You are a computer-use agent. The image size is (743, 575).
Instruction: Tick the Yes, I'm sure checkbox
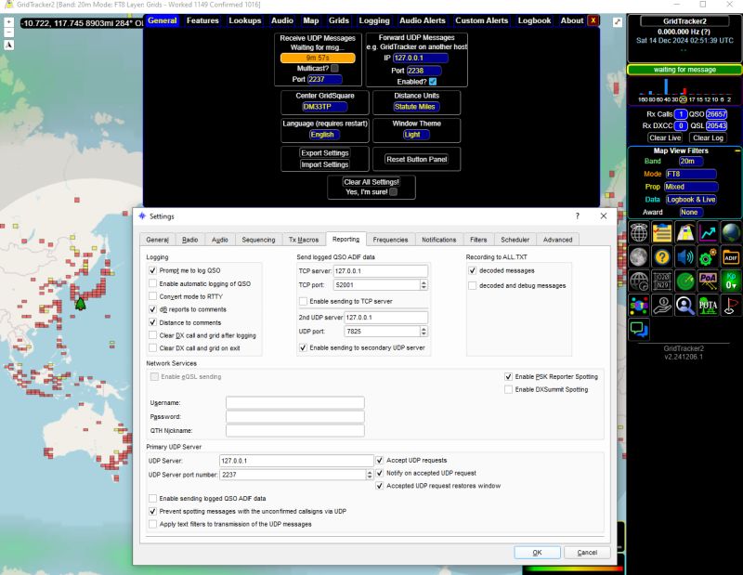(393, 192)
